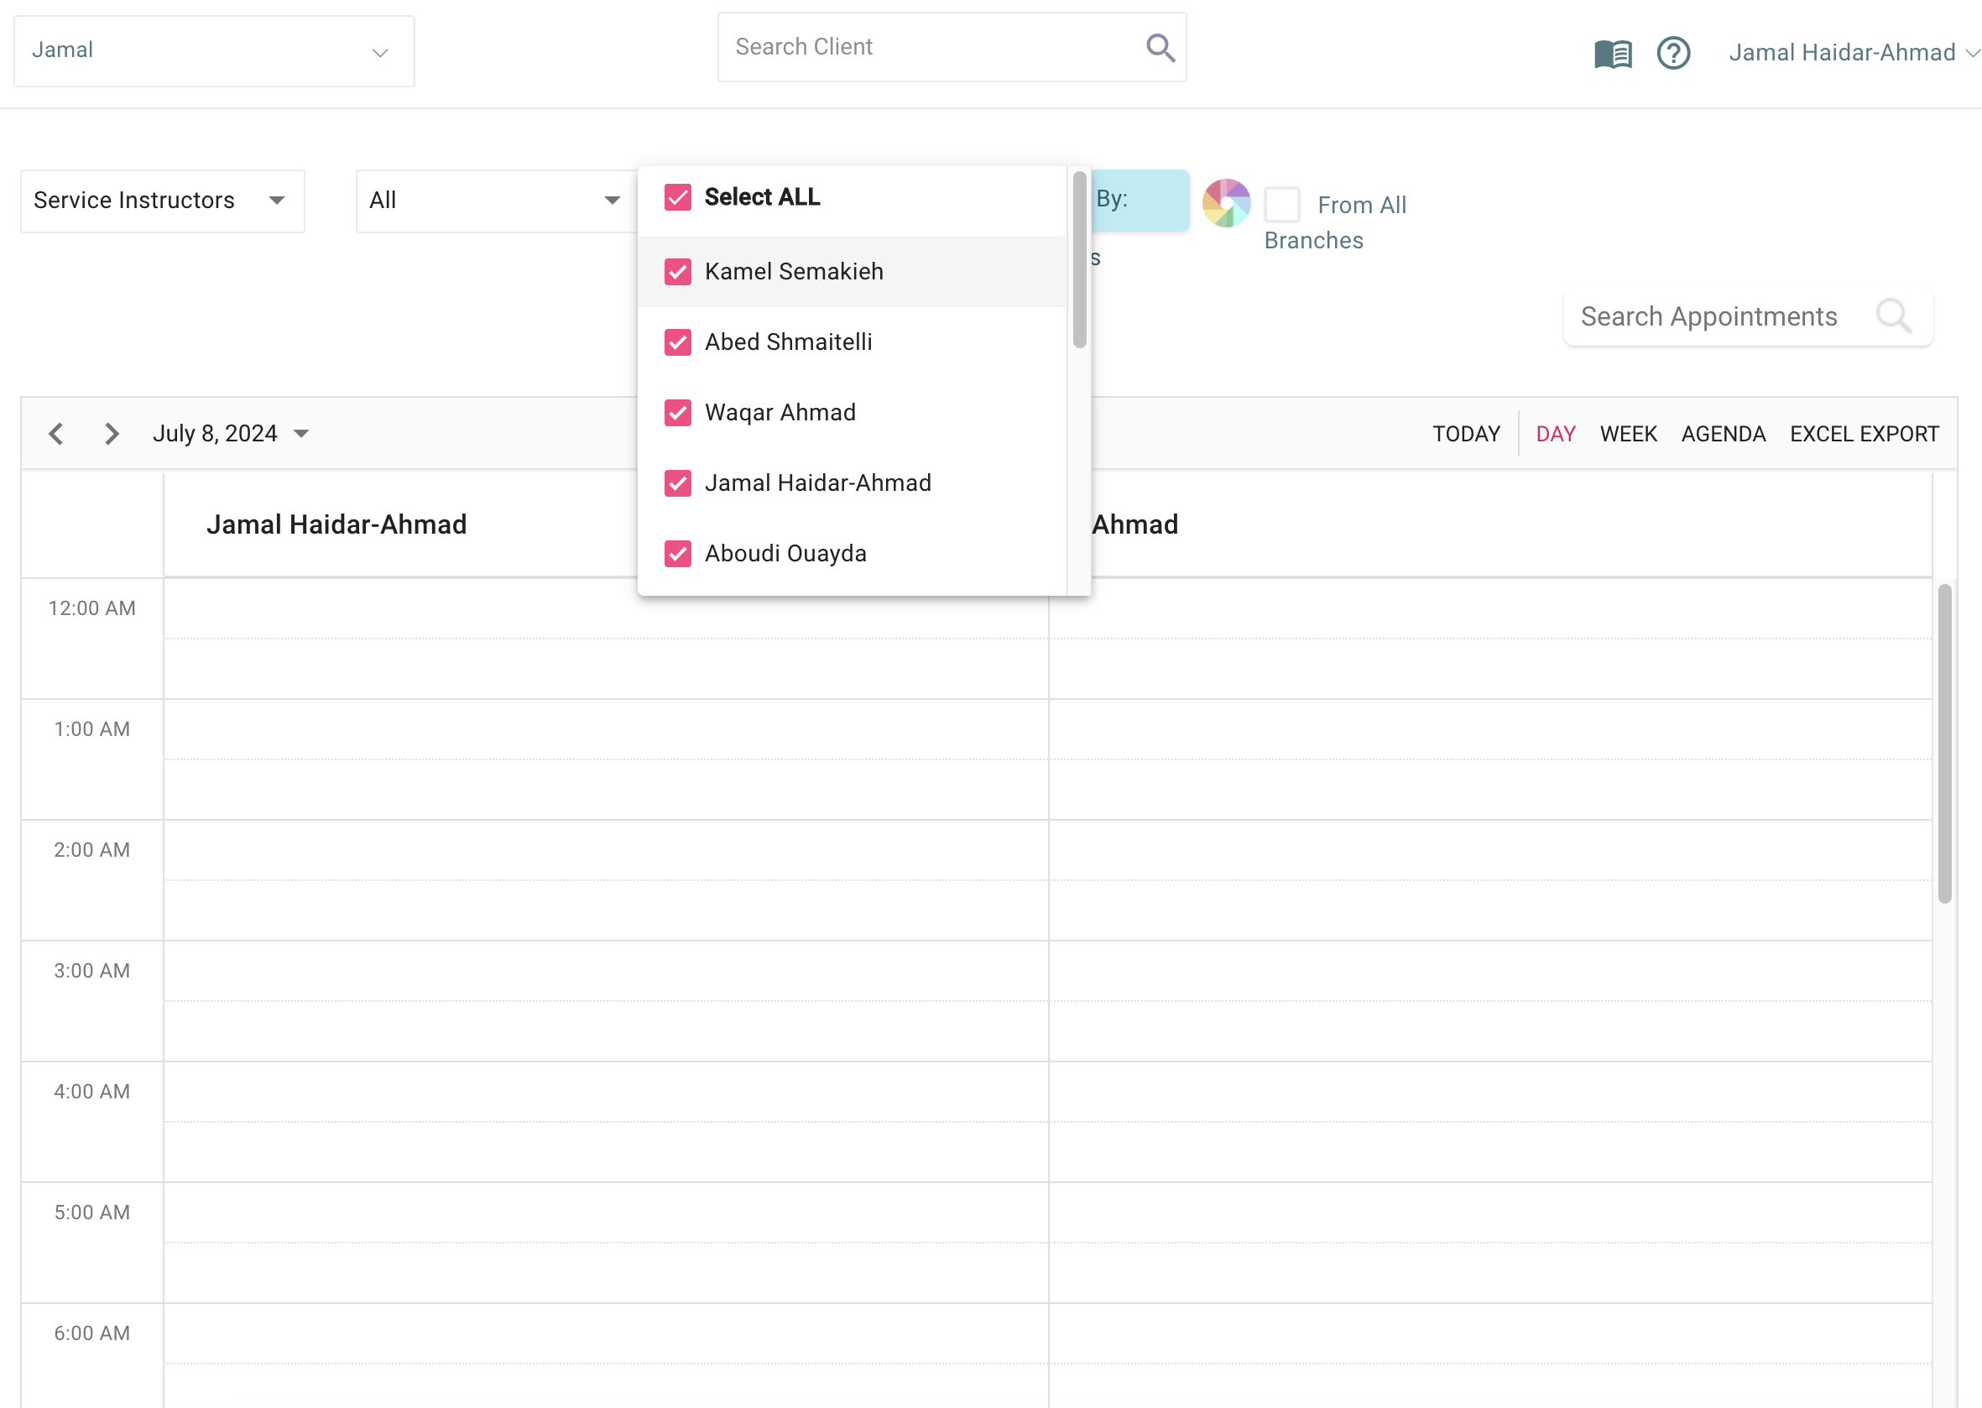Go to previous day arrow

click(x=56, y=434)
